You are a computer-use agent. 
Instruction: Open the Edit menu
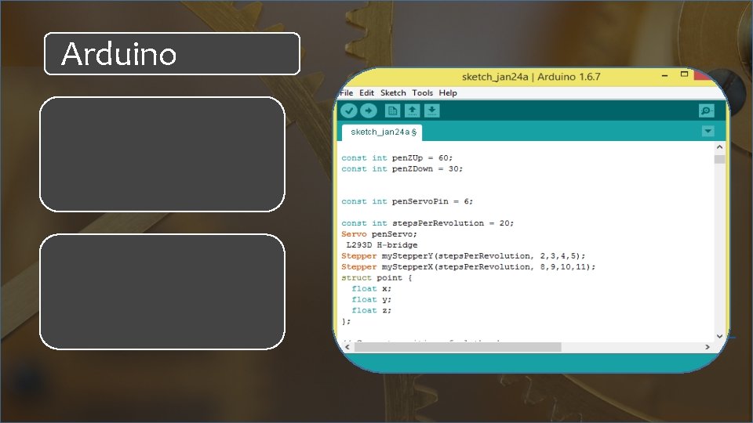[x=366, y=93]
